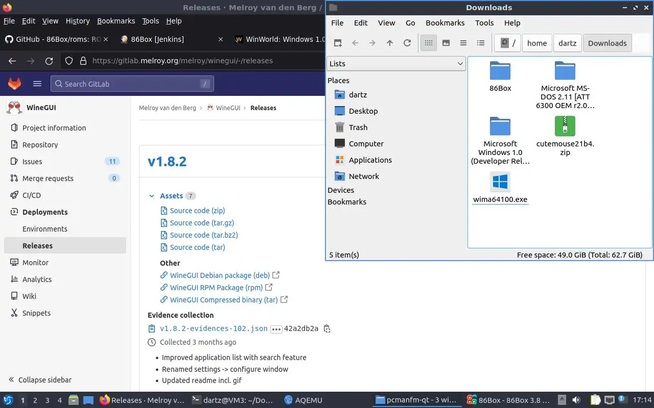Open AQEMU from the taskbar

point(303,400)
